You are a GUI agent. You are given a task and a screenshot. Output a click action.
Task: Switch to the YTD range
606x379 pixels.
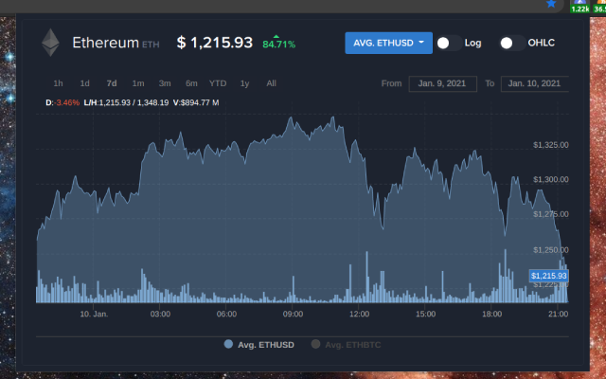pos(218,83)
